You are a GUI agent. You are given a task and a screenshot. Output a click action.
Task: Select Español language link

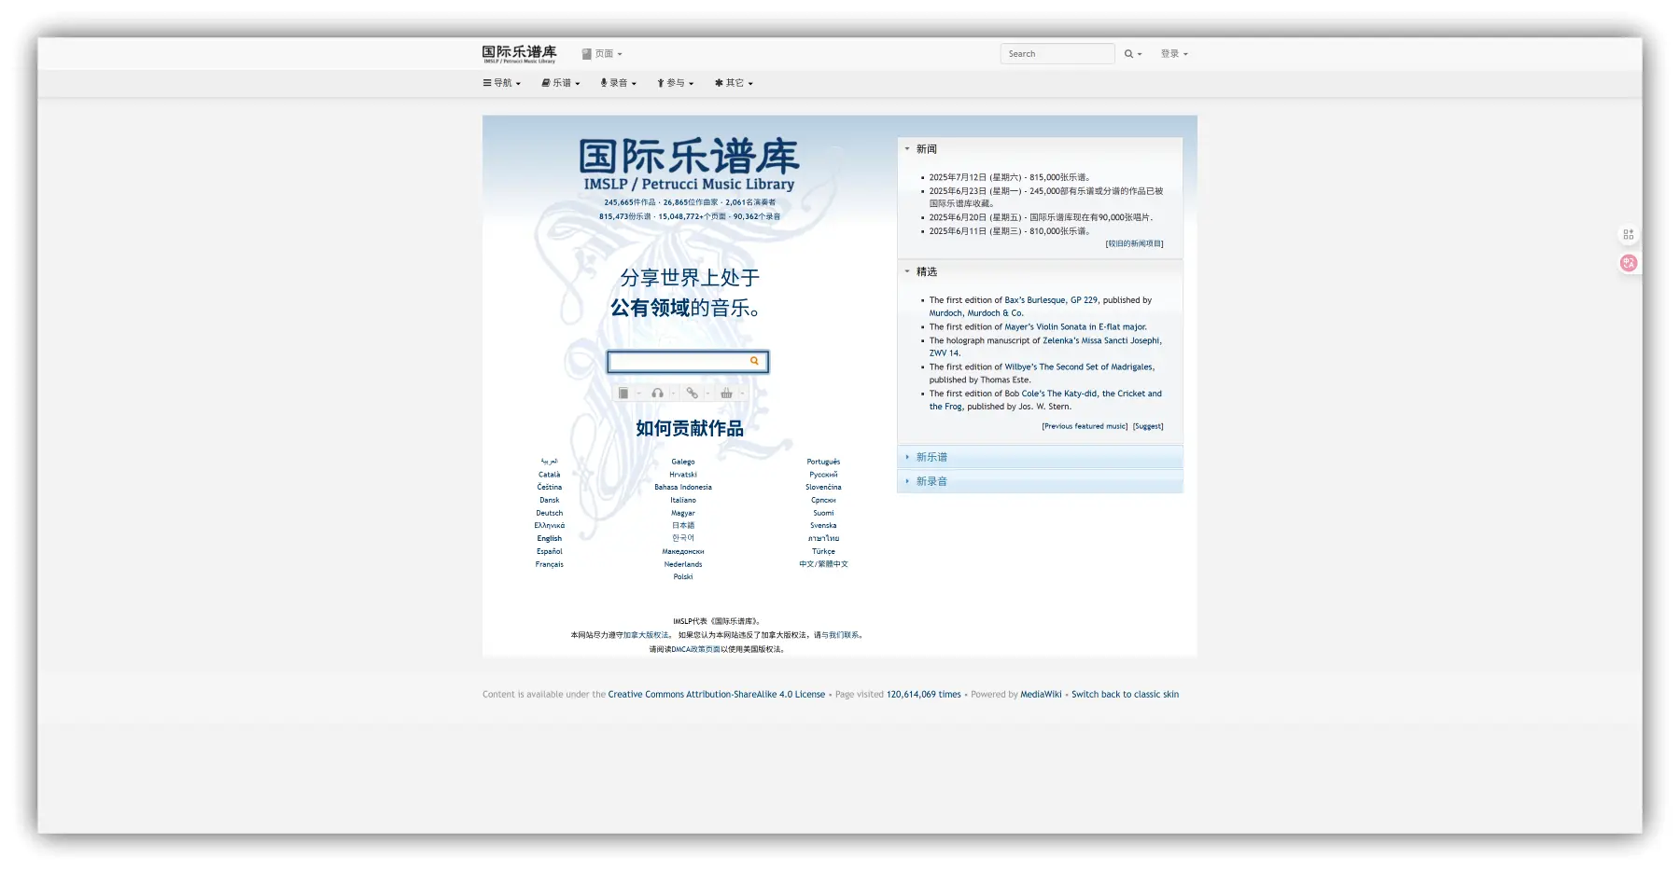[x=549, y=551]
